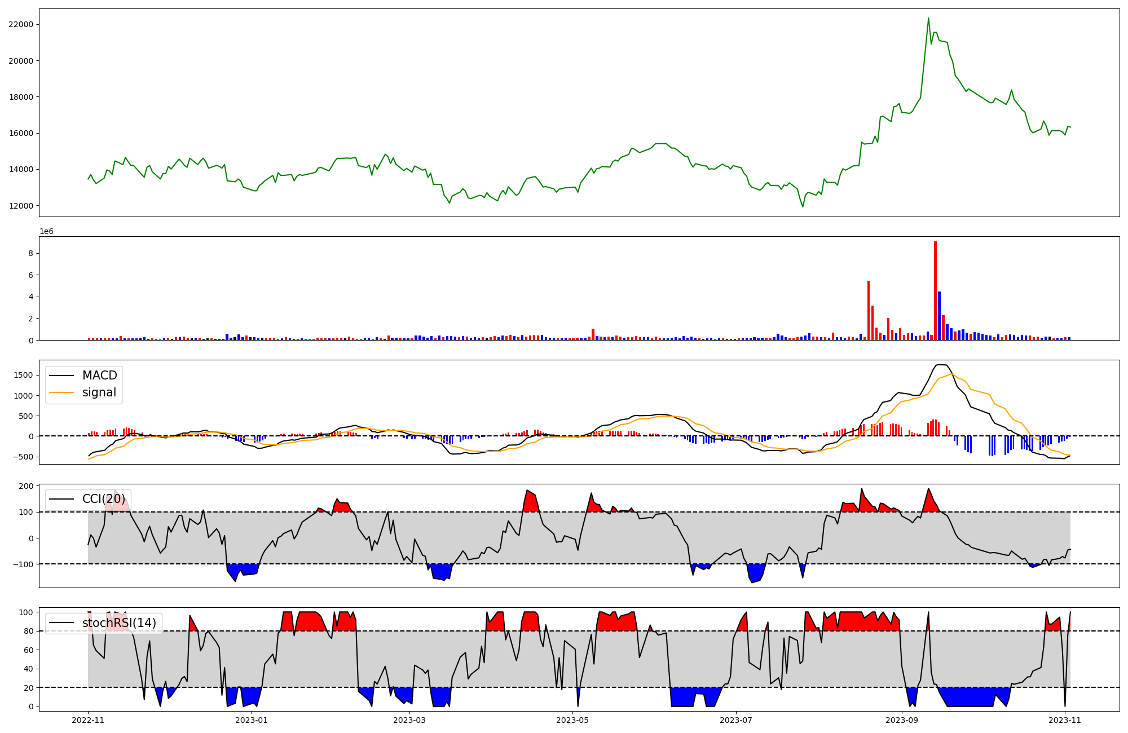Click the tallest red volume bar
Viewport: 1128px width, 733px height.
[935, 291]
